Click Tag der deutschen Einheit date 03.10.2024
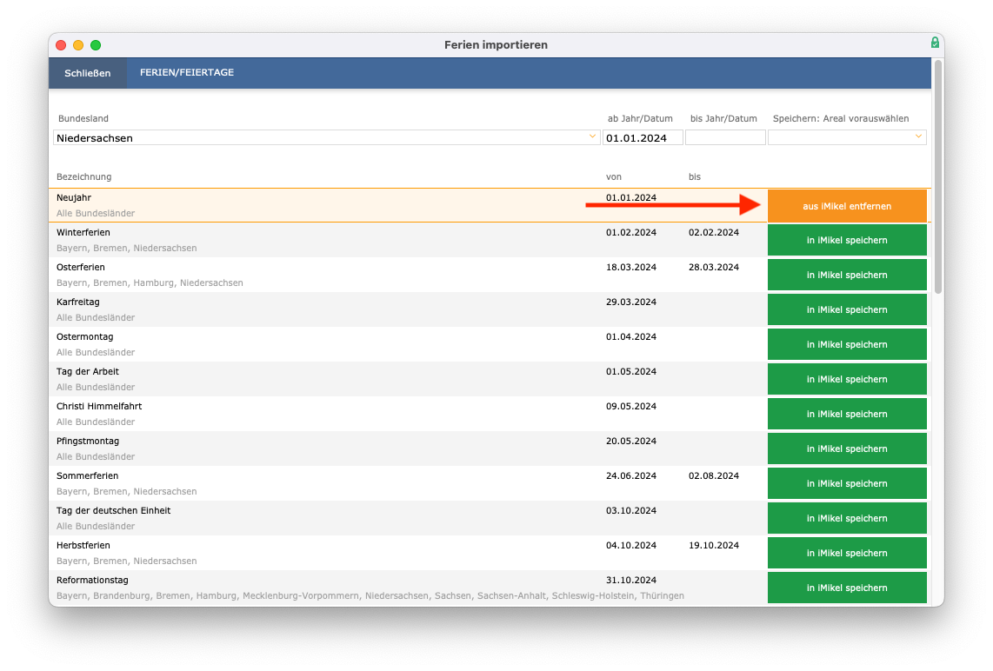The height and width of the screenshot is (671, 993). click(x=630, y=511)
